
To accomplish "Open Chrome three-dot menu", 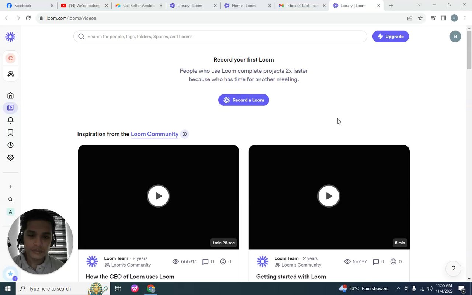I will click(465, 18).
